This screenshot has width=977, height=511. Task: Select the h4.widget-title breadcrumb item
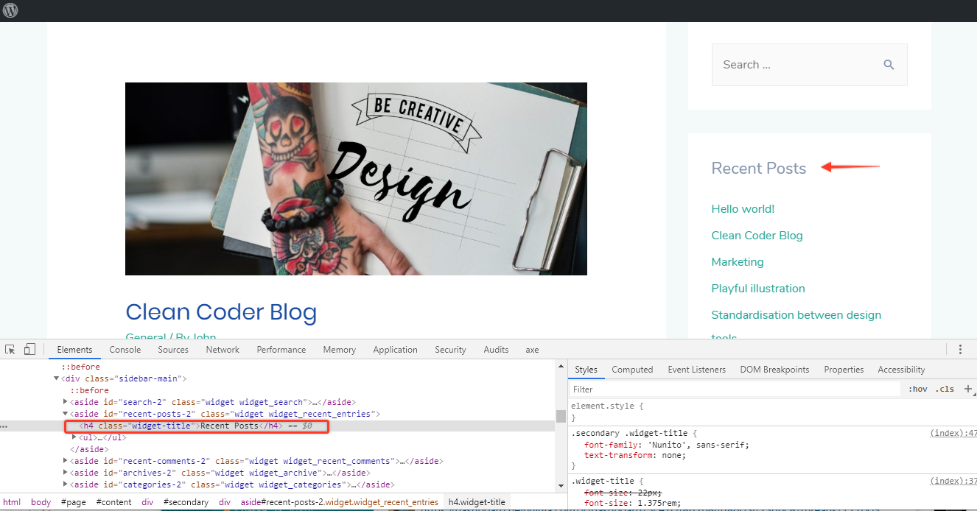pos(477,502)
